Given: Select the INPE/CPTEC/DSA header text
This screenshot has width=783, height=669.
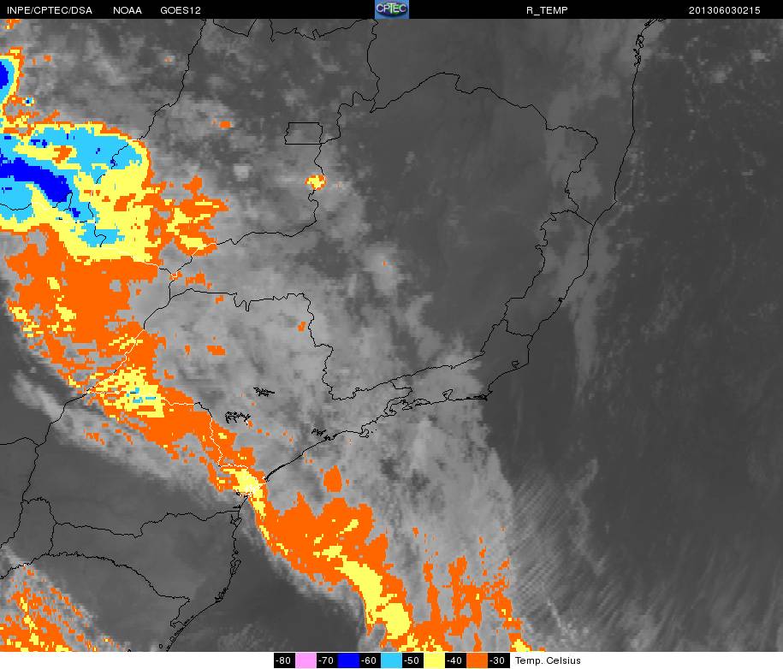Looking at the screenshot, I should [x=50, y=10].
